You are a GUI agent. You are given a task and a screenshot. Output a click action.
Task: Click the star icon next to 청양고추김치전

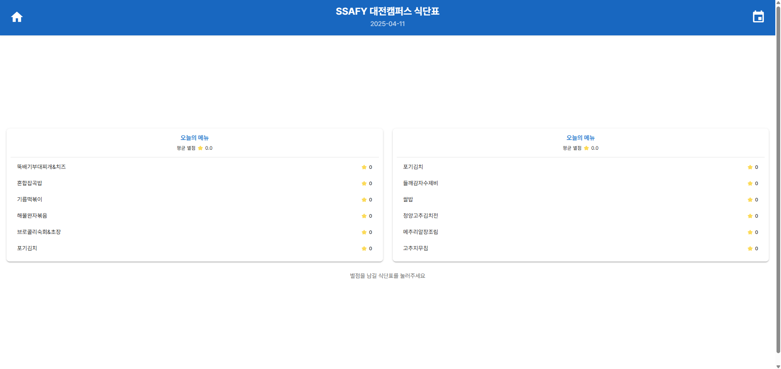[x=750, y=216]
